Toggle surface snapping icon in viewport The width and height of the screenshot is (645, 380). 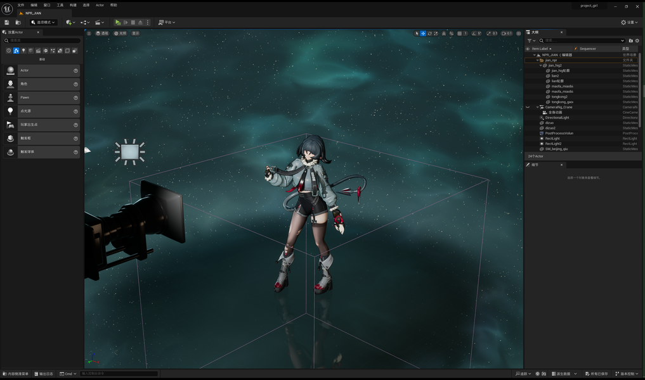pos(452,34)
